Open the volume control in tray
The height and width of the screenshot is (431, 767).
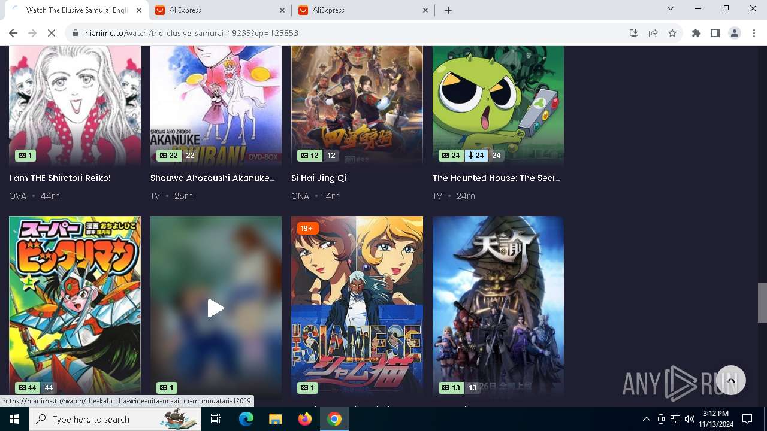pos(690,419)
